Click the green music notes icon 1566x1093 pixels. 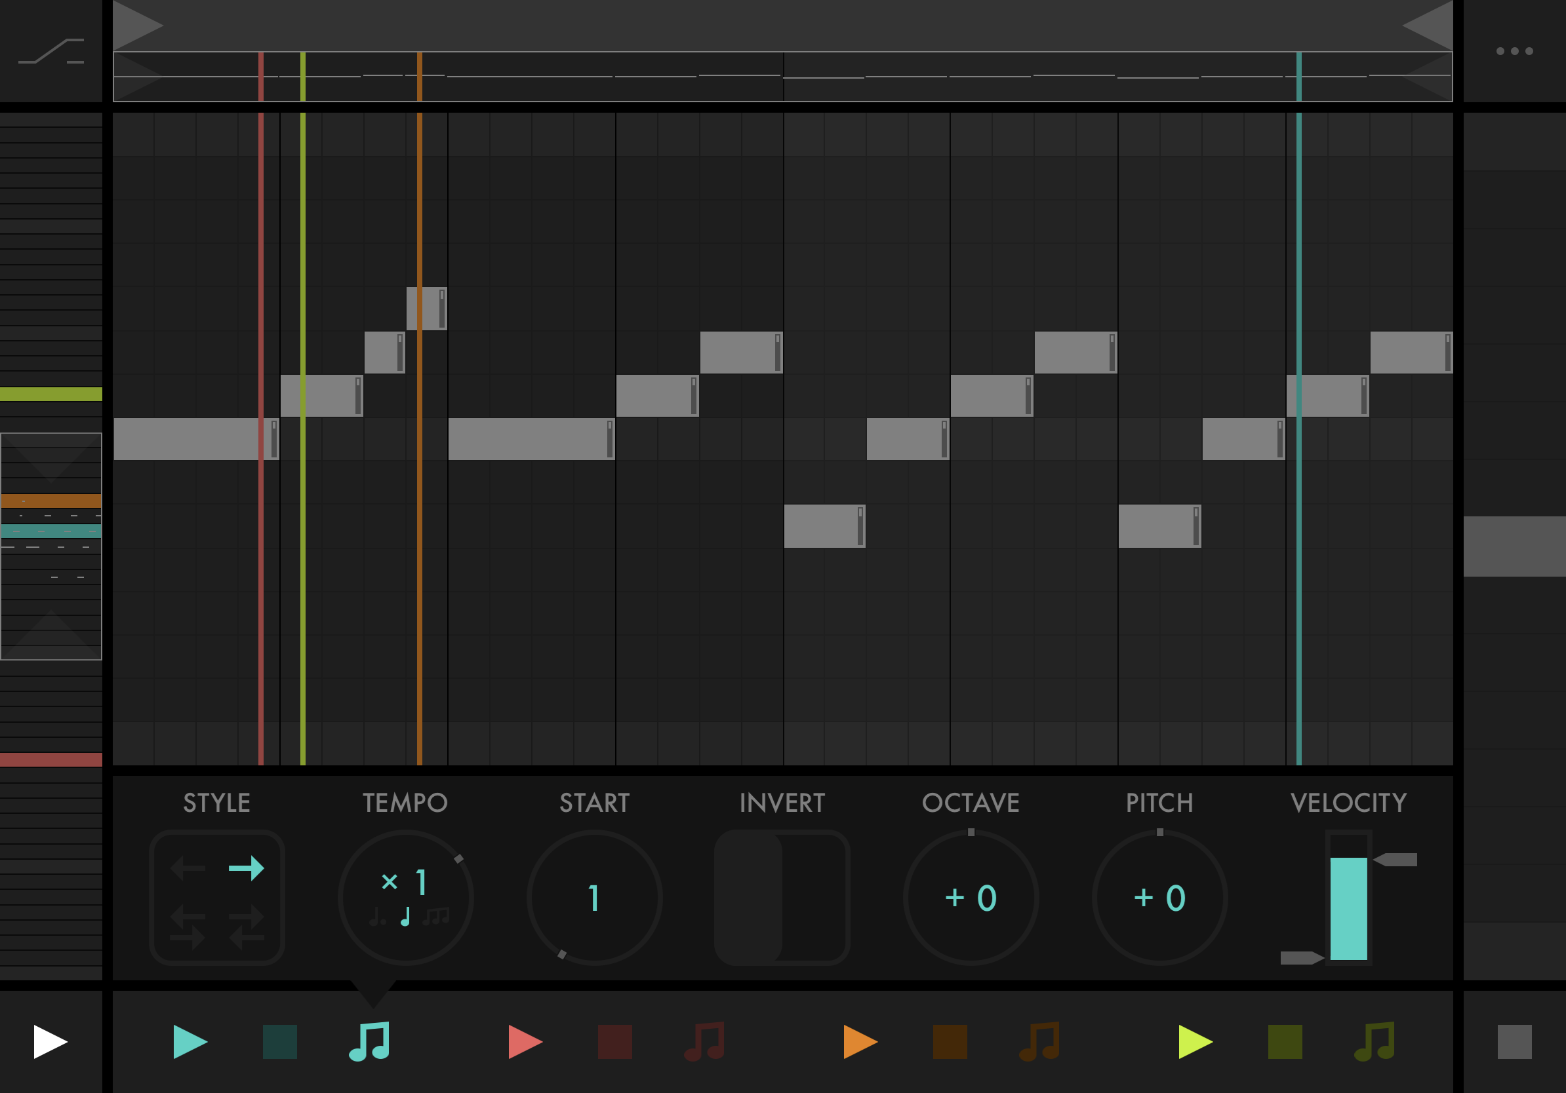coord(1374,1041)
